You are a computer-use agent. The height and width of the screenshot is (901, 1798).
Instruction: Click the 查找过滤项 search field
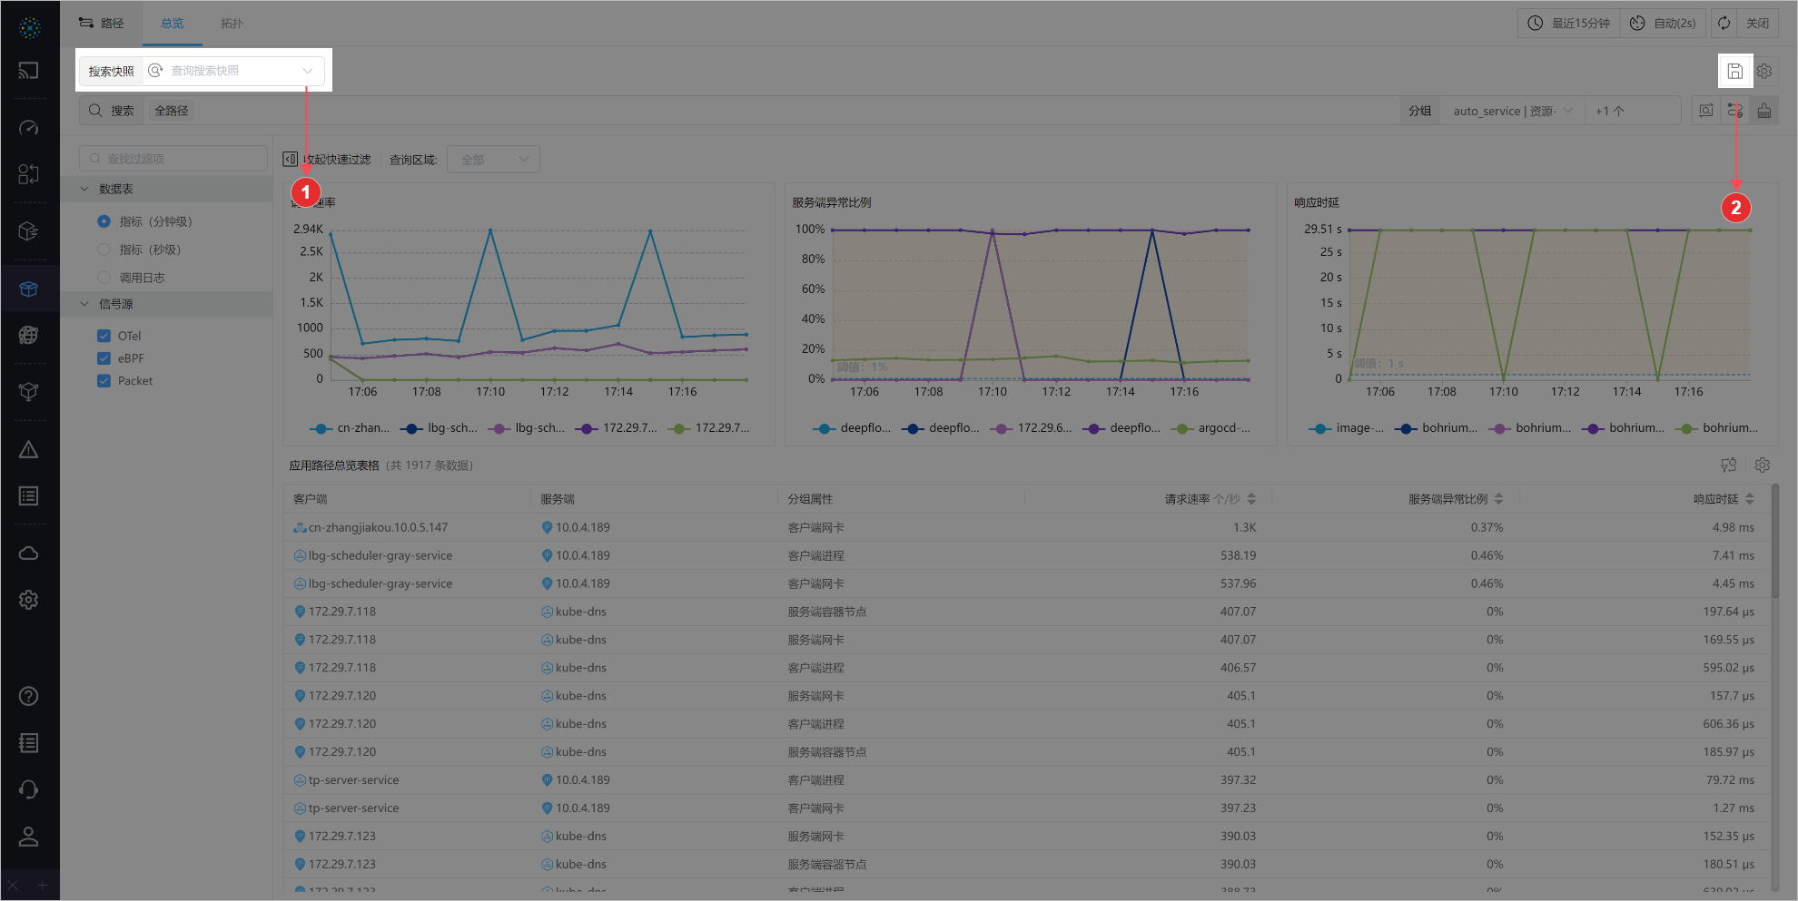[173, 159]
